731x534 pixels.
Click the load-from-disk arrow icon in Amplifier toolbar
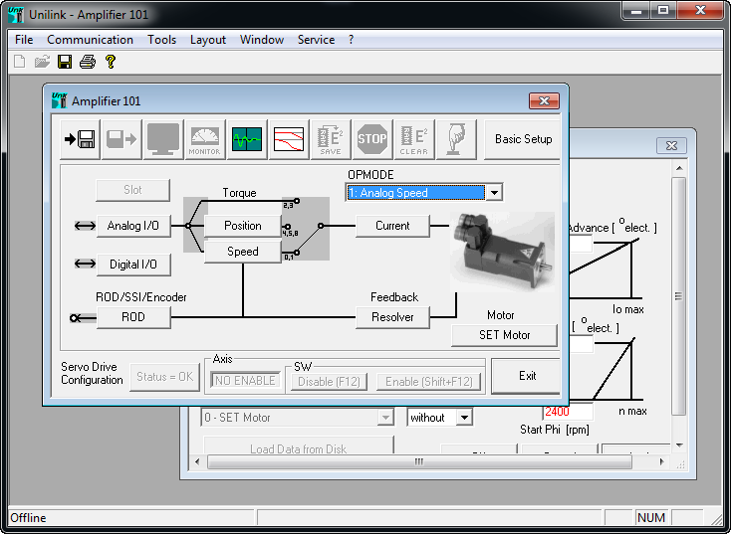tap(122, 139)
